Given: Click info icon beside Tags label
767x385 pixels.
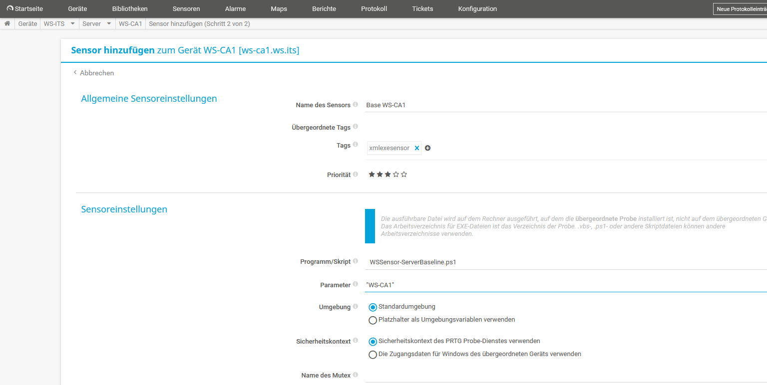Looking at the screenshot, I should [356, 145].
